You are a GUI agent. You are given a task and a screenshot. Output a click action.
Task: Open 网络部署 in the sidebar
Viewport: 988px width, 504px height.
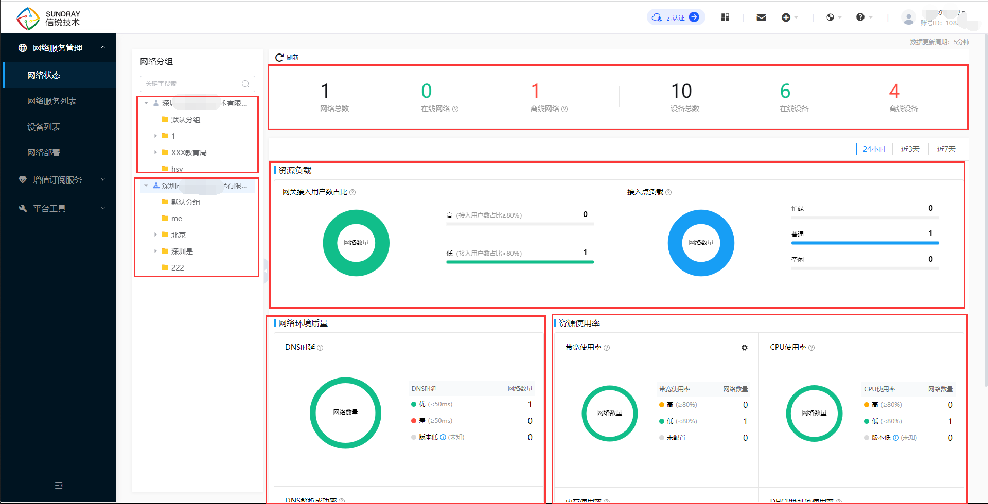point(44,152)
